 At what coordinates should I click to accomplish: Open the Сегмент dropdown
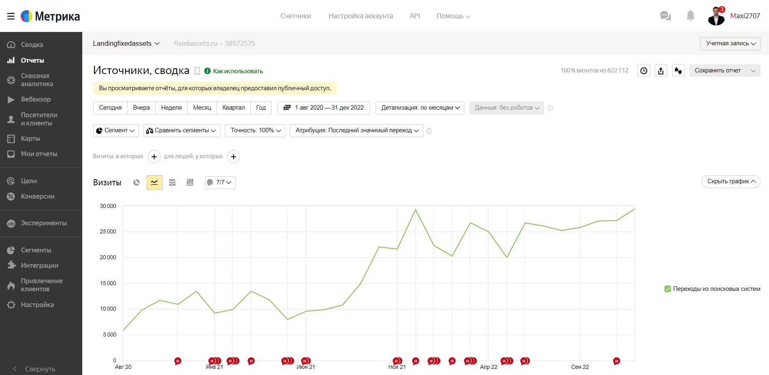pos(116,130)
